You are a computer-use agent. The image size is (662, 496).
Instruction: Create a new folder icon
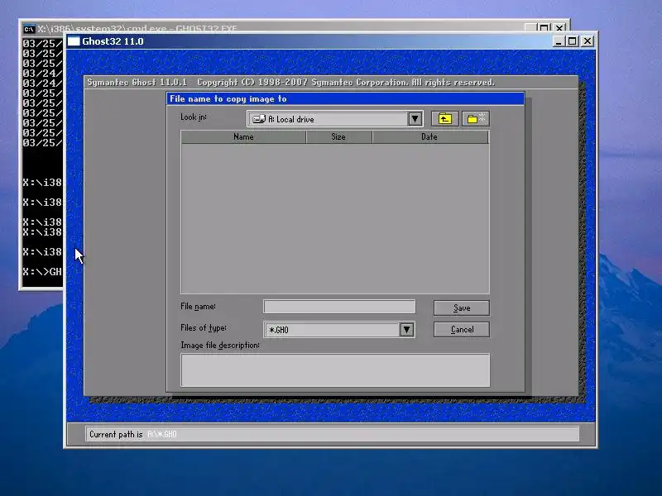pyautogui.click(x=476, y=119)
